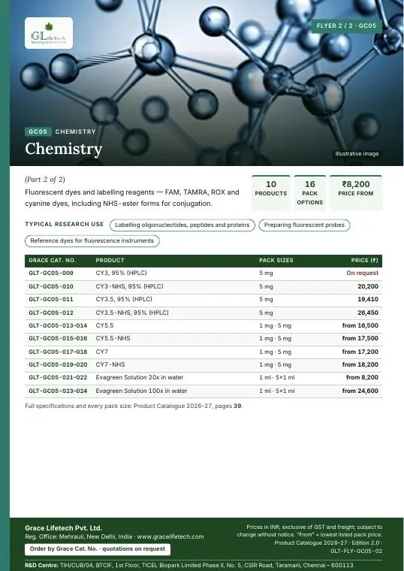Select the Labelling oligonucleotides, peptides and proteins pill
Viewport: 404px width, 571px height.
(x=182, y=225)
